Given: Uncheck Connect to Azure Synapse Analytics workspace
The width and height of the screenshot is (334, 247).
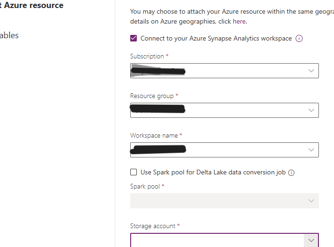Looking at the screenshot, I should [x=134, y=38].
